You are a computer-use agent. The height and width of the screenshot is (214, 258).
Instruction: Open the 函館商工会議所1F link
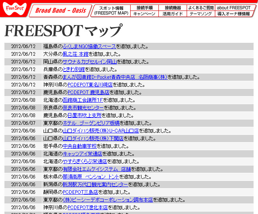pyautogui.click(x=83, y=100)
